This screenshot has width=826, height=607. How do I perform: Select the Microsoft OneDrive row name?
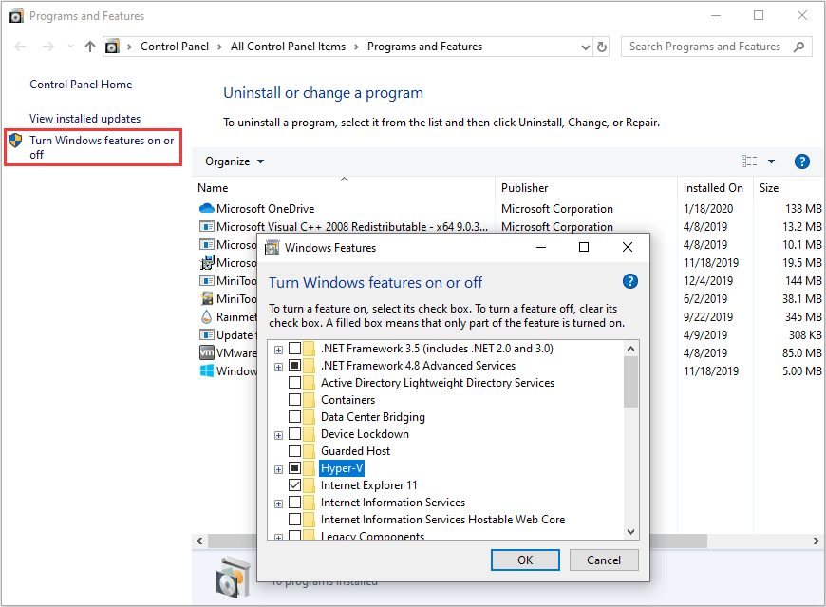[x=266, y=209]
